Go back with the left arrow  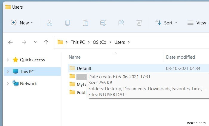[10, 42]
